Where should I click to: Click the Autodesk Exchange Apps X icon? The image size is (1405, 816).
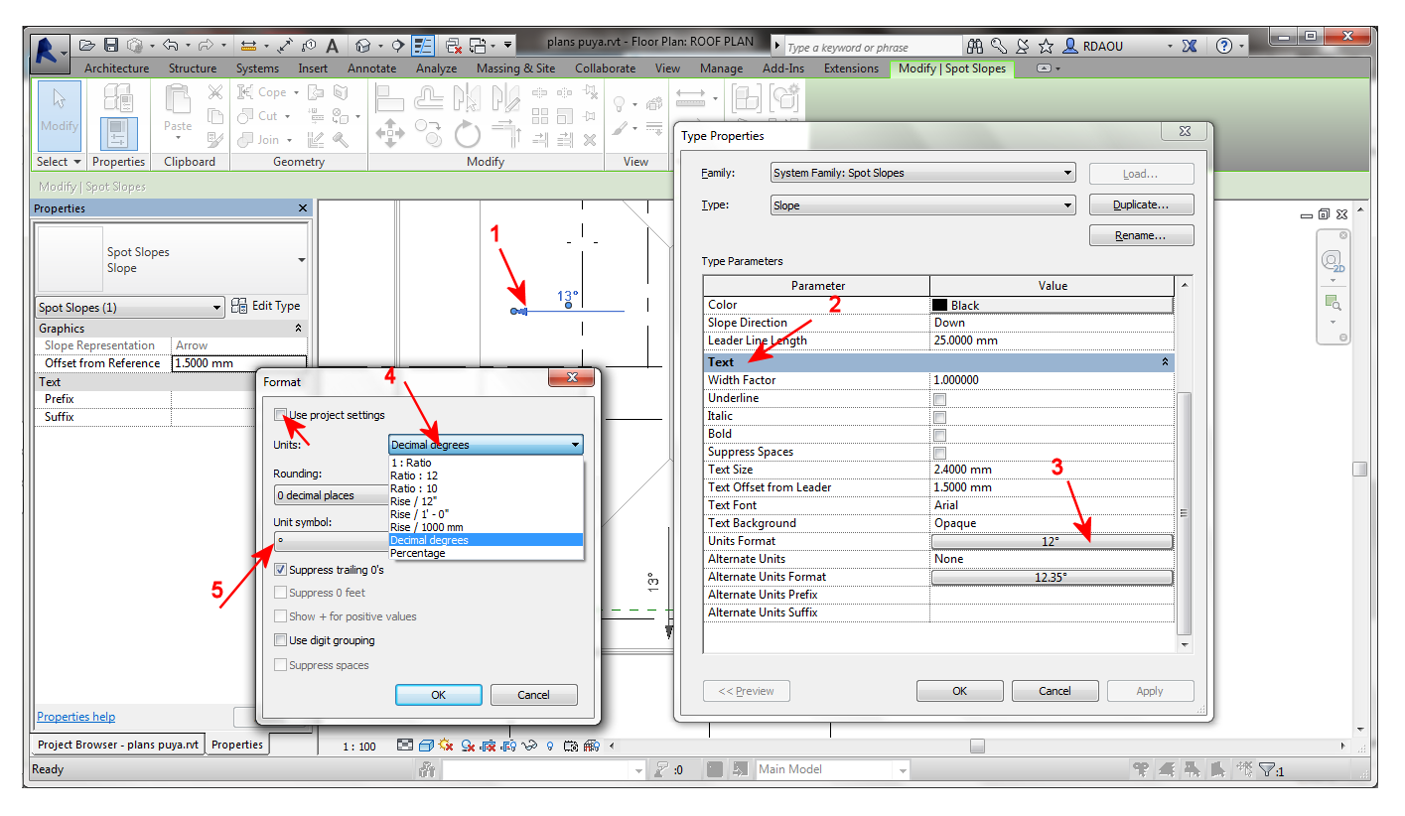pyautogui.click(x=1189, y=46)
